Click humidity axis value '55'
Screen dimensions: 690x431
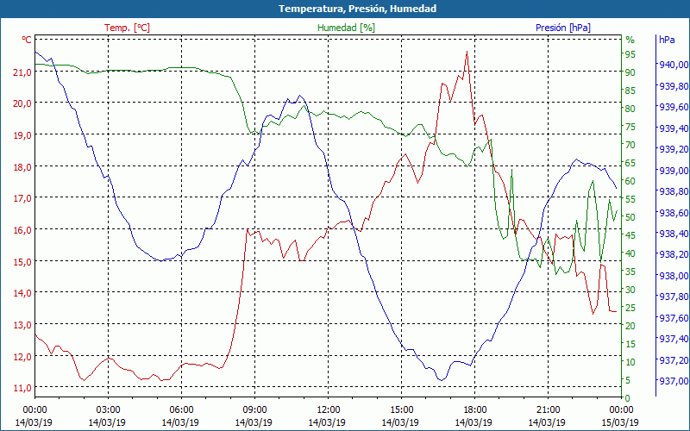pos(630,199)
